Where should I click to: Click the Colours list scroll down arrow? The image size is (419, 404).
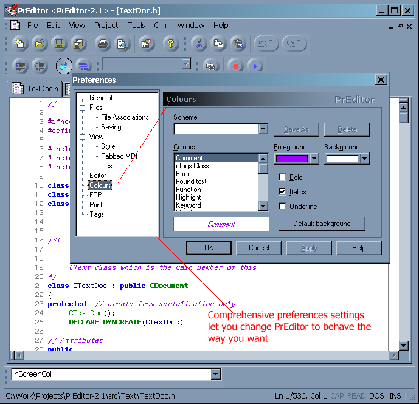(x=263, y=206)
